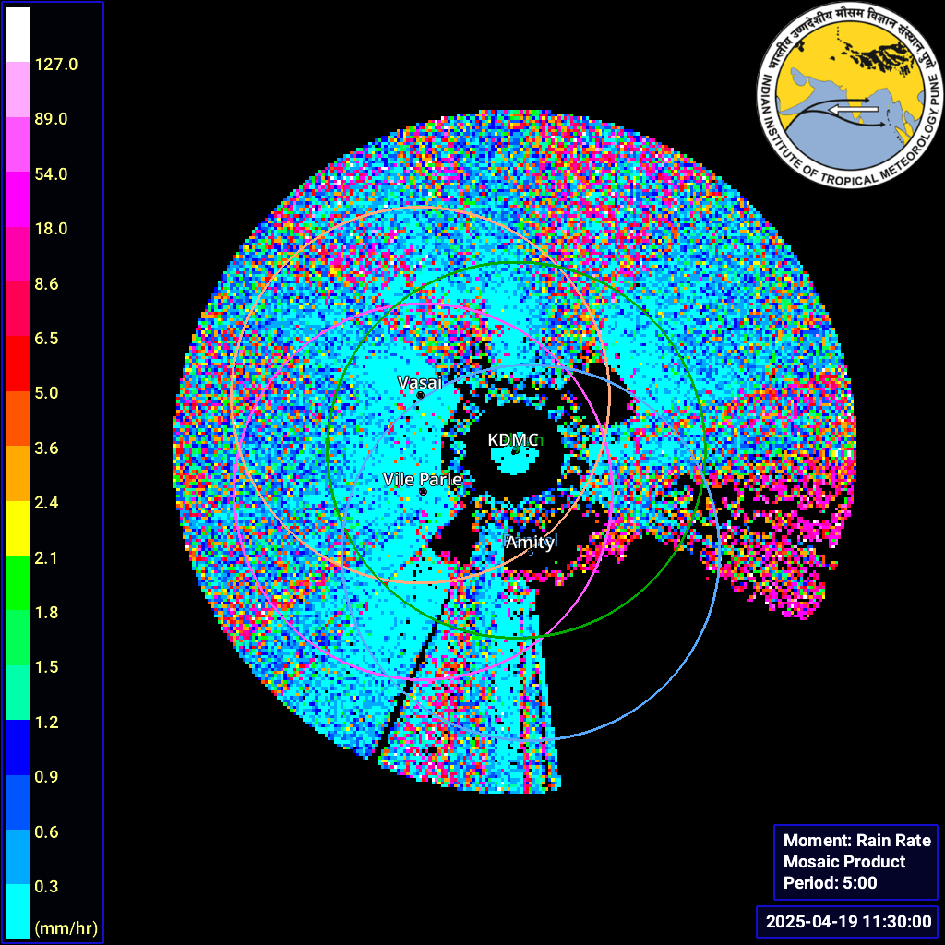The image size is (945, 945).
Task: Select the legend swatch between 8.6 and 18.0
Action: tap(18, 255)
